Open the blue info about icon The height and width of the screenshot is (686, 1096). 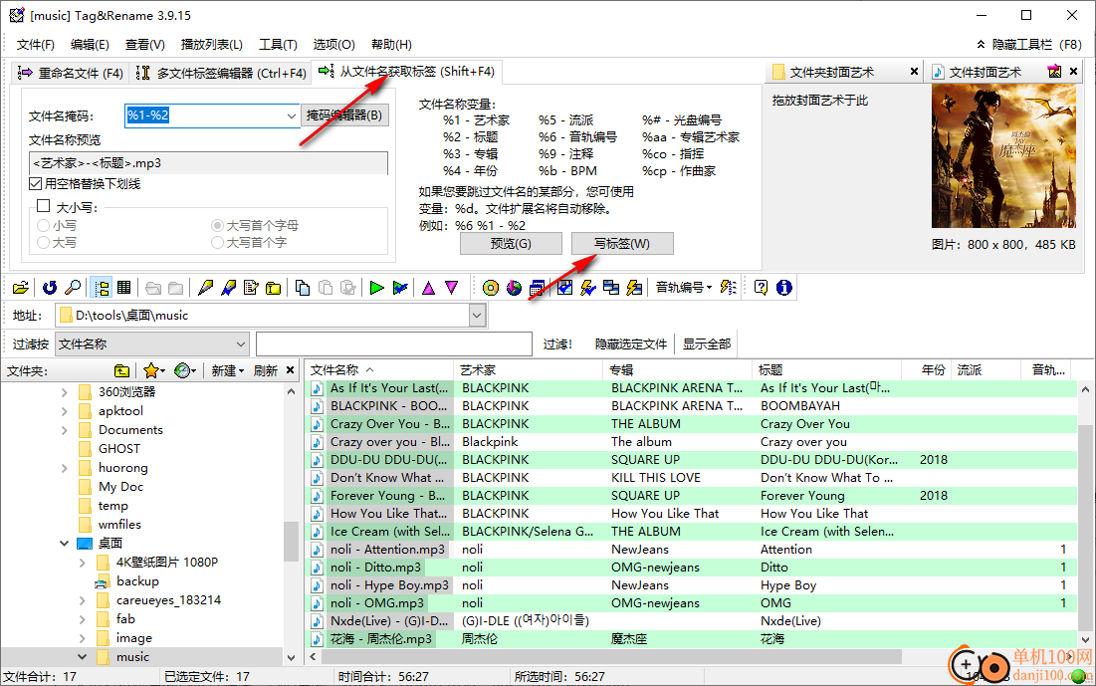pos(784,288)
